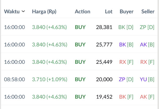The height and width of the screenshot is (109, 159).
Task: Click seller AK [B] broker code
Action: (147, 45)
